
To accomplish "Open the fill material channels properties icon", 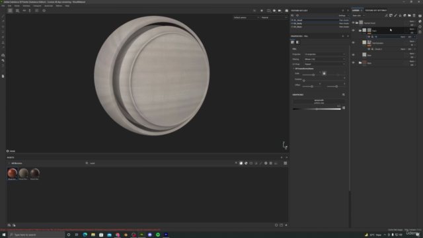I will click(x=292, y=42).
